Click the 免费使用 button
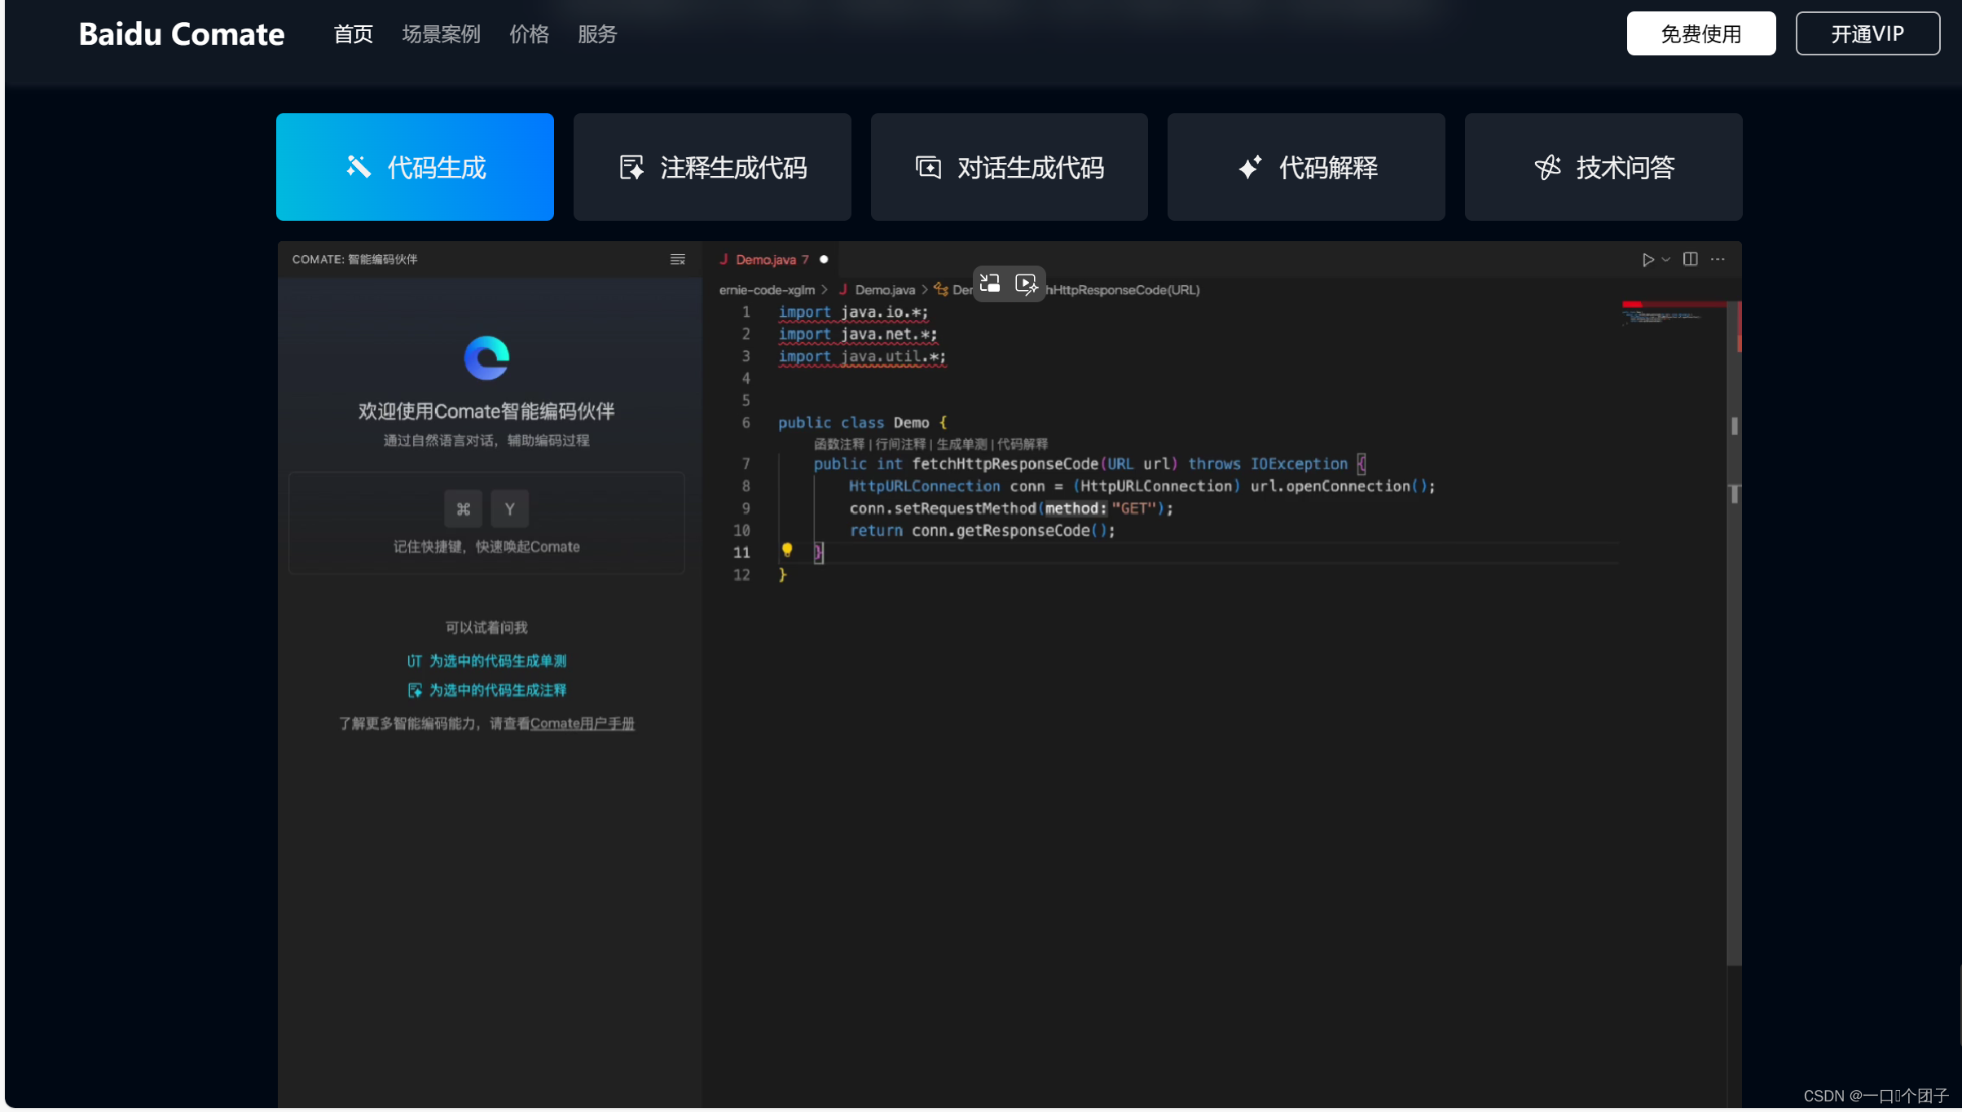 [x=1701, y=33]
